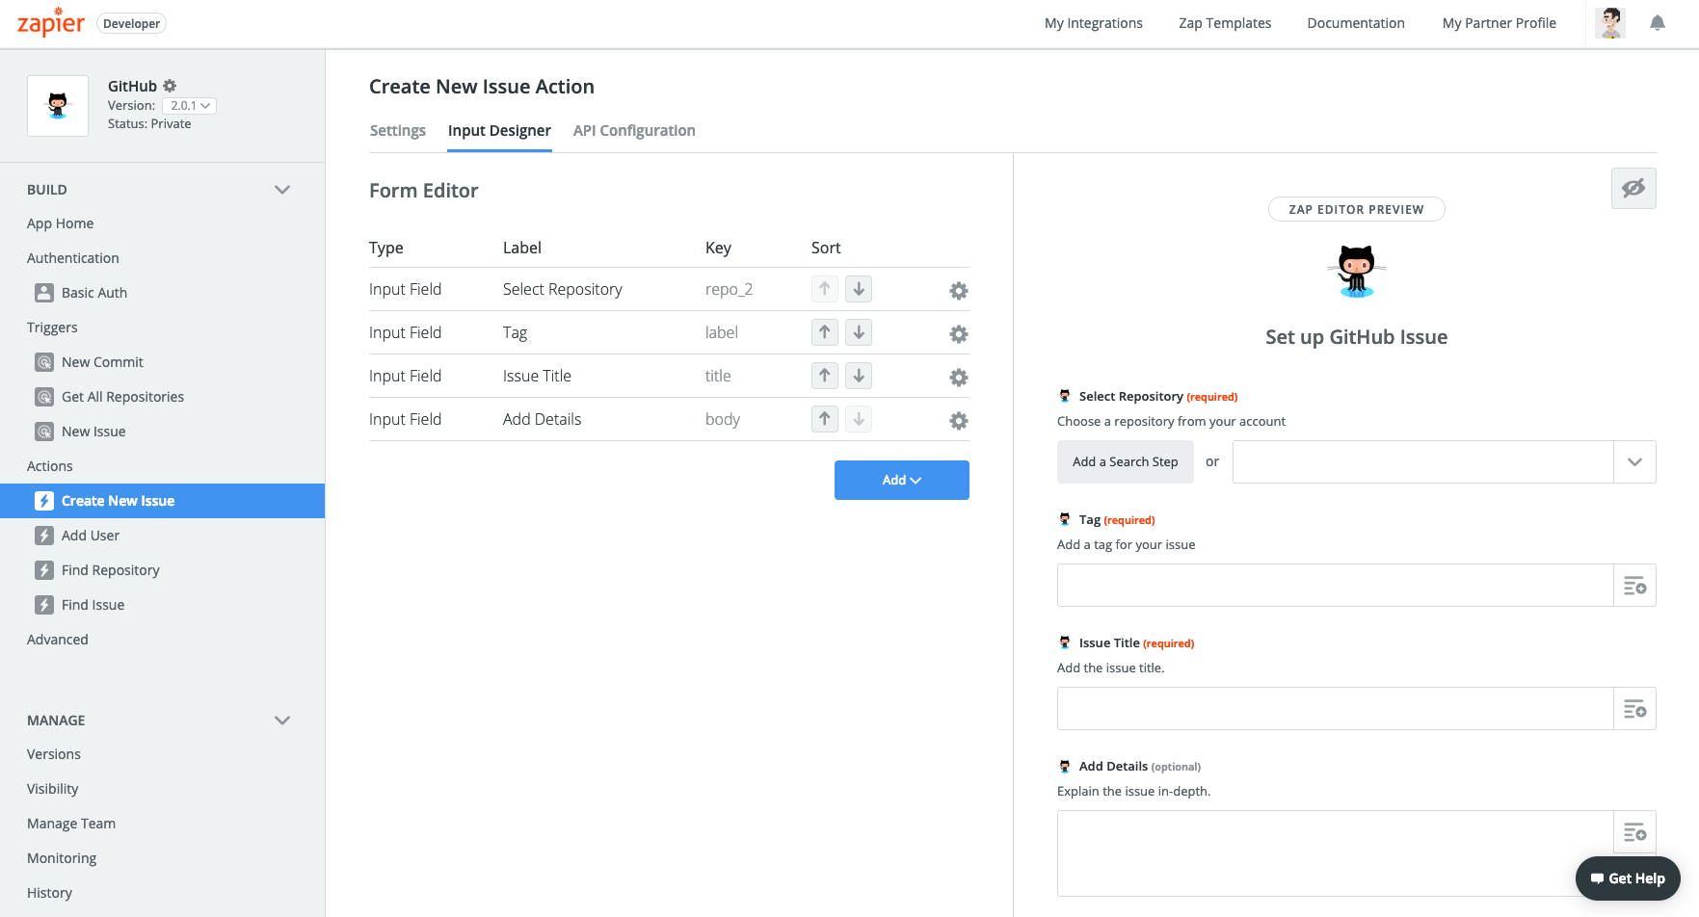
Task: Go to App Home in sidebar
Action: coord(61,223)
